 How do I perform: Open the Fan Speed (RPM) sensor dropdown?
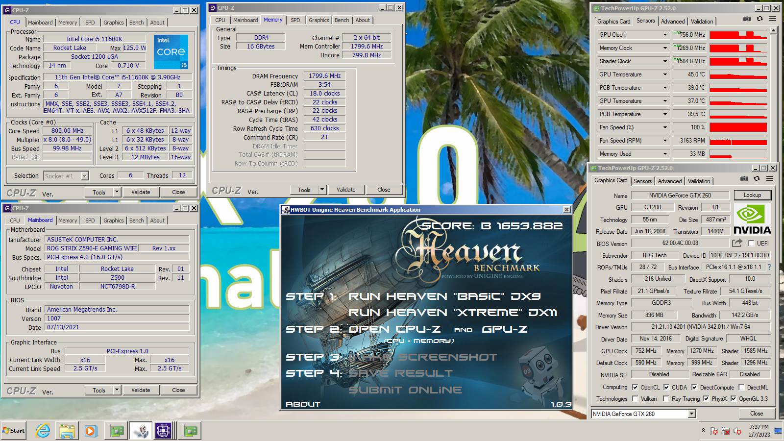coord(665,141)
